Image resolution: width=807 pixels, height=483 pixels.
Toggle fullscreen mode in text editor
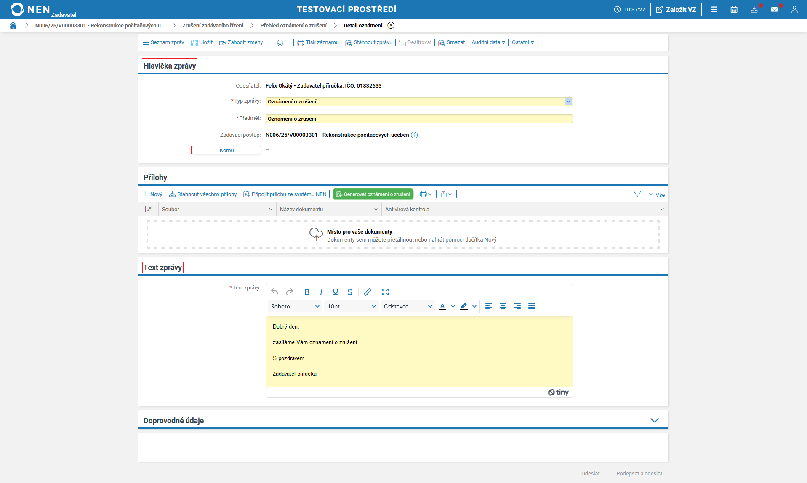click(385, 292)
